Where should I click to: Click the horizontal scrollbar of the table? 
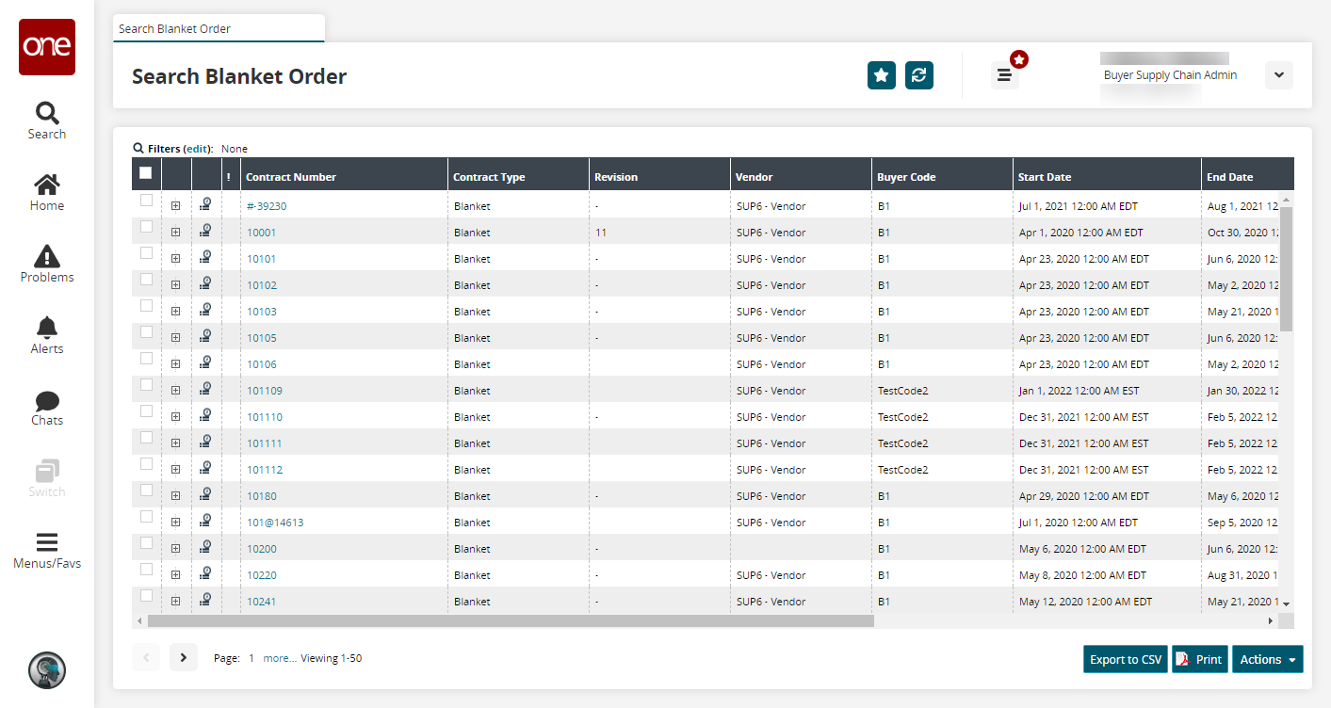511,620
